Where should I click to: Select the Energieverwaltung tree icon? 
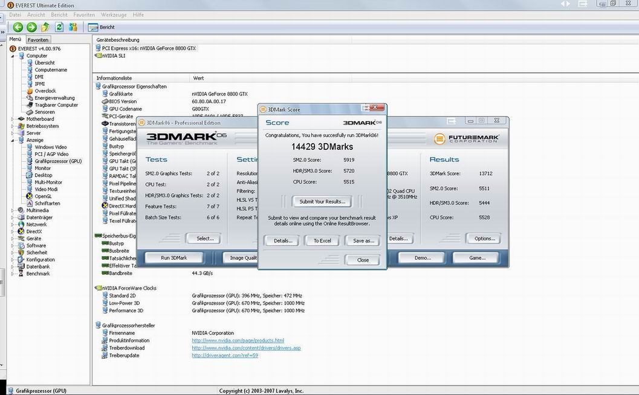coord(30,98)
